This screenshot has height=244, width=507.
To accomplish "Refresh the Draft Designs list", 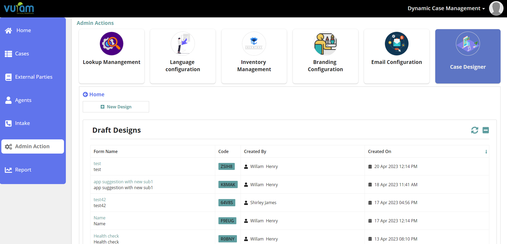I will [x=474, y=130].
